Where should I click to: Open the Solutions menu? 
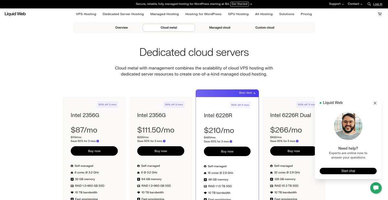(287, 14)
